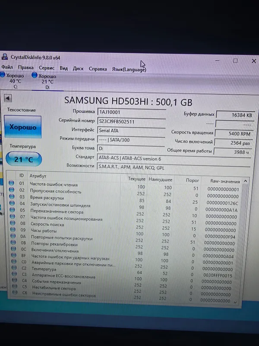Viewport: 259px width, 346px height.
Task: Click status circle for attribute 0A
Action: pos(13,236)
